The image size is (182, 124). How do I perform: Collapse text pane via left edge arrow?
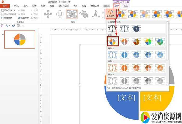[x=80, y=85]
